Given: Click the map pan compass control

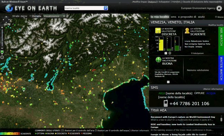Looking at the screenshot, I should coord(6,20).
